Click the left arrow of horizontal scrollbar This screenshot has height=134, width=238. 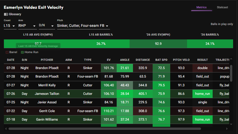6,129
